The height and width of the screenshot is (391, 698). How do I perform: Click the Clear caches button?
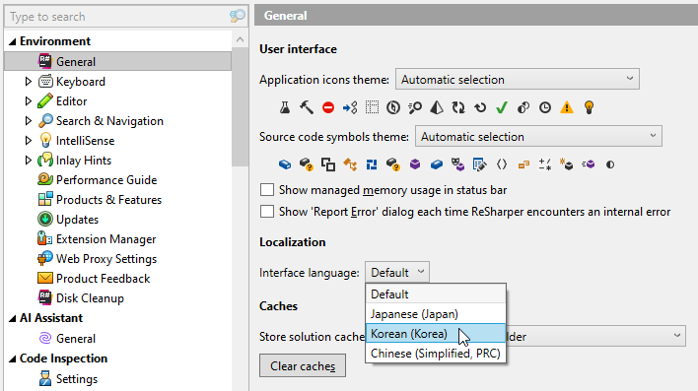pyautogui.click(x=303, y=365)
